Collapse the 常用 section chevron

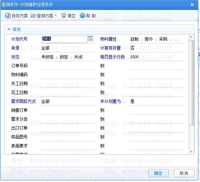9,29
